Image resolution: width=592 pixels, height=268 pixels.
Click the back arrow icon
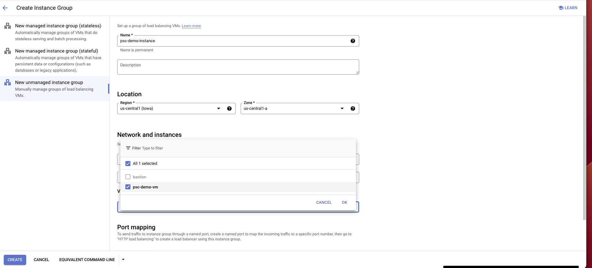[x=5, y=8]
